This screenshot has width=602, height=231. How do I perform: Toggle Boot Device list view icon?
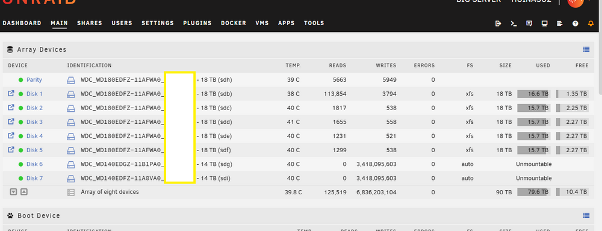[586, 215]
